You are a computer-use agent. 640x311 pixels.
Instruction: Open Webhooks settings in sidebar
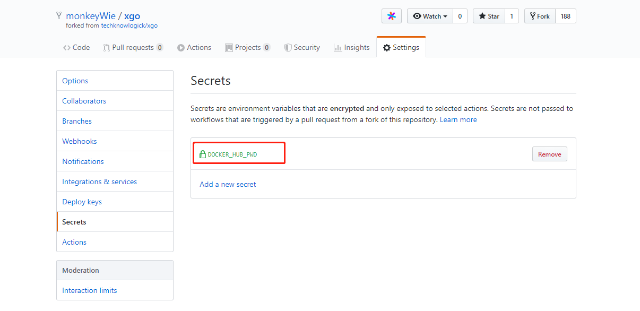pos(80,141)
